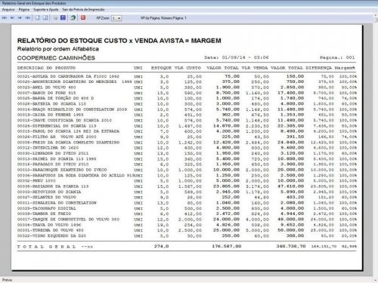
Task: Click the green globe export icon
Action: click(x=73, y=17)
